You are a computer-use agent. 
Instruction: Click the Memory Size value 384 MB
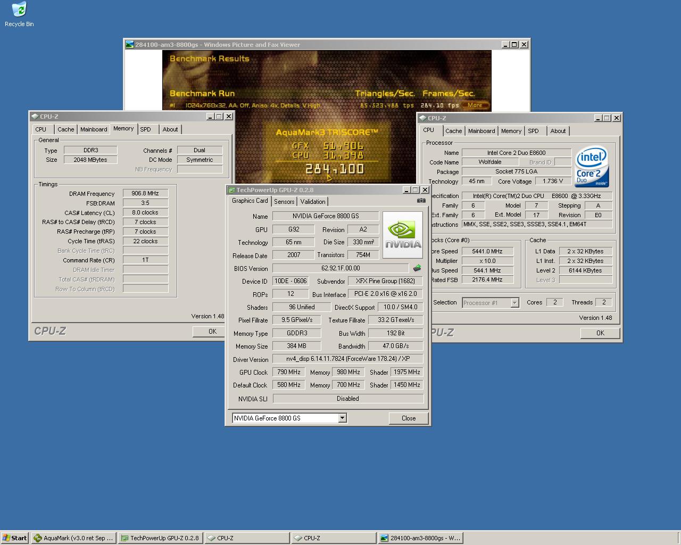296,346
